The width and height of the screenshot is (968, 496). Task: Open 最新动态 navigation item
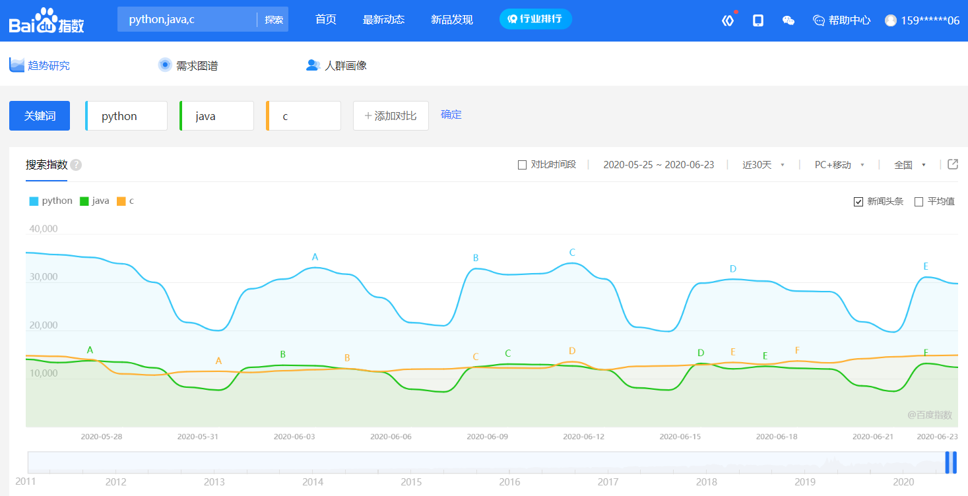pyautogui.click(x=383, y=20)
